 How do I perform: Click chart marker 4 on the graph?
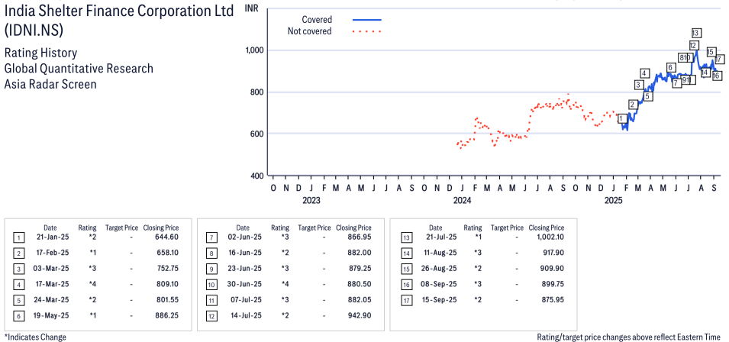coord(644,73)
